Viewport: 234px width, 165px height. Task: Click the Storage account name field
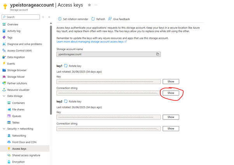click(108, 54)
